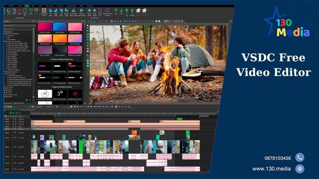
Task: Open the View ribbon tab
Action: [x=33, y=6]
